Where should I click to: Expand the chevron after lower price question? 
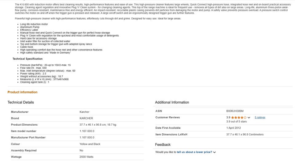[x=214, y=152]
